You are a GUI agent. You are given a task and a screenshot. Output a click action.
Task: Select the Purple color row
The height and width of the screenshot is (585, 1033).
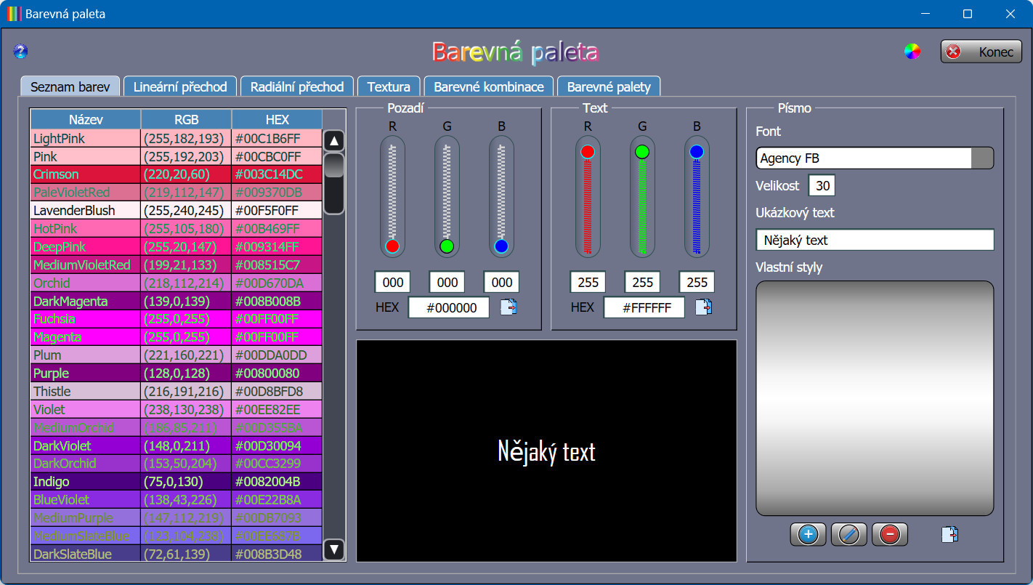coord(177,374)
